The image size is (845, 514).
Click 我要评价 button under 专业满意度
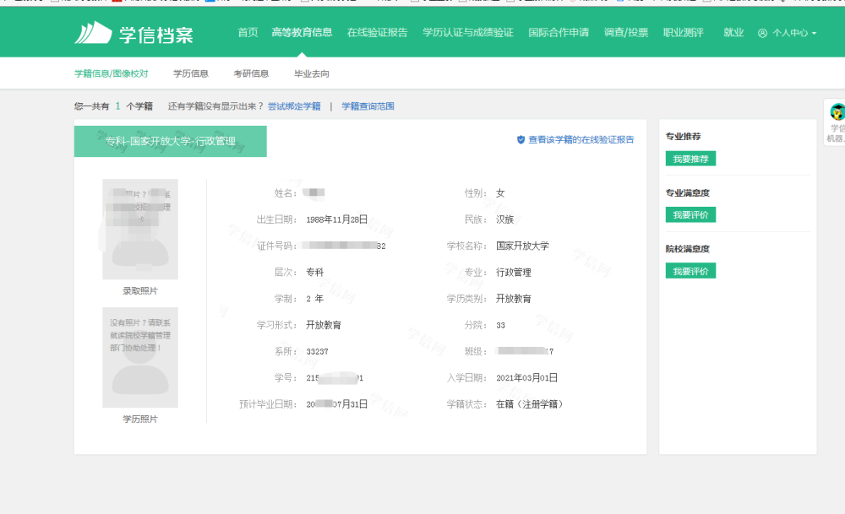(690, 214)
